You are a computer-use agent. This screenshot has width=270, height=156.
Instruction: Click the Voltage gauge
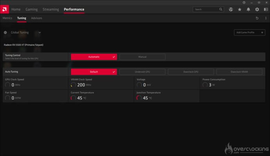tap(139, 85)
